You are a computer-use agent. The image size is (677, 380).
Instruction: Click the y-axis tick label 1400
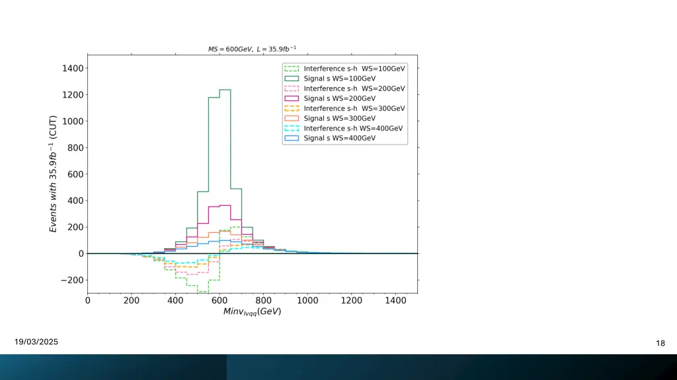(x=73, y=68)
